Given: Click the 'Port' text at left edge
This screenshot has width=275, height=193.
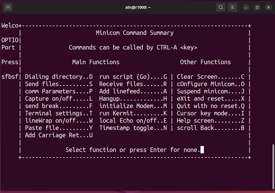Looking at the screenshot, I should [8, 48].
